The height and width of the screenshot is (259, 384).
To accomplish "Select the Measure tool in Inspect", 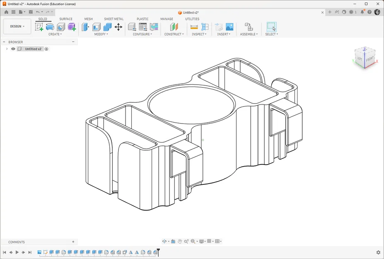I will tap(194, 27).
